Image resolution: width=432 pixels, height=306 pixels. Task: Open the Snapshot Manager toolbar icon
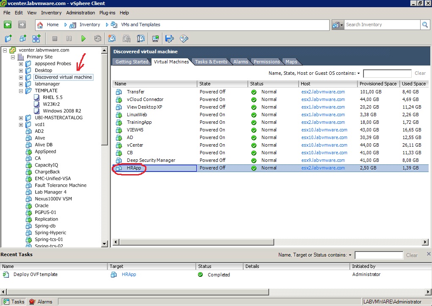point(141,38)
